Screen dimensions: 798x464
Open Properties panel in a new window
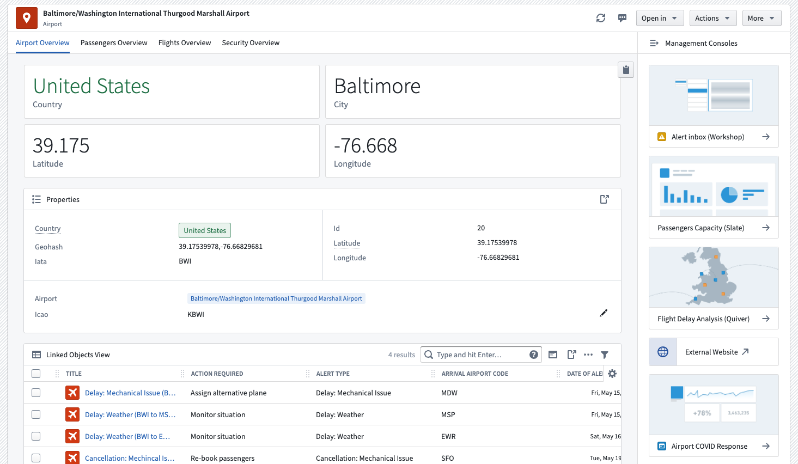604,199
